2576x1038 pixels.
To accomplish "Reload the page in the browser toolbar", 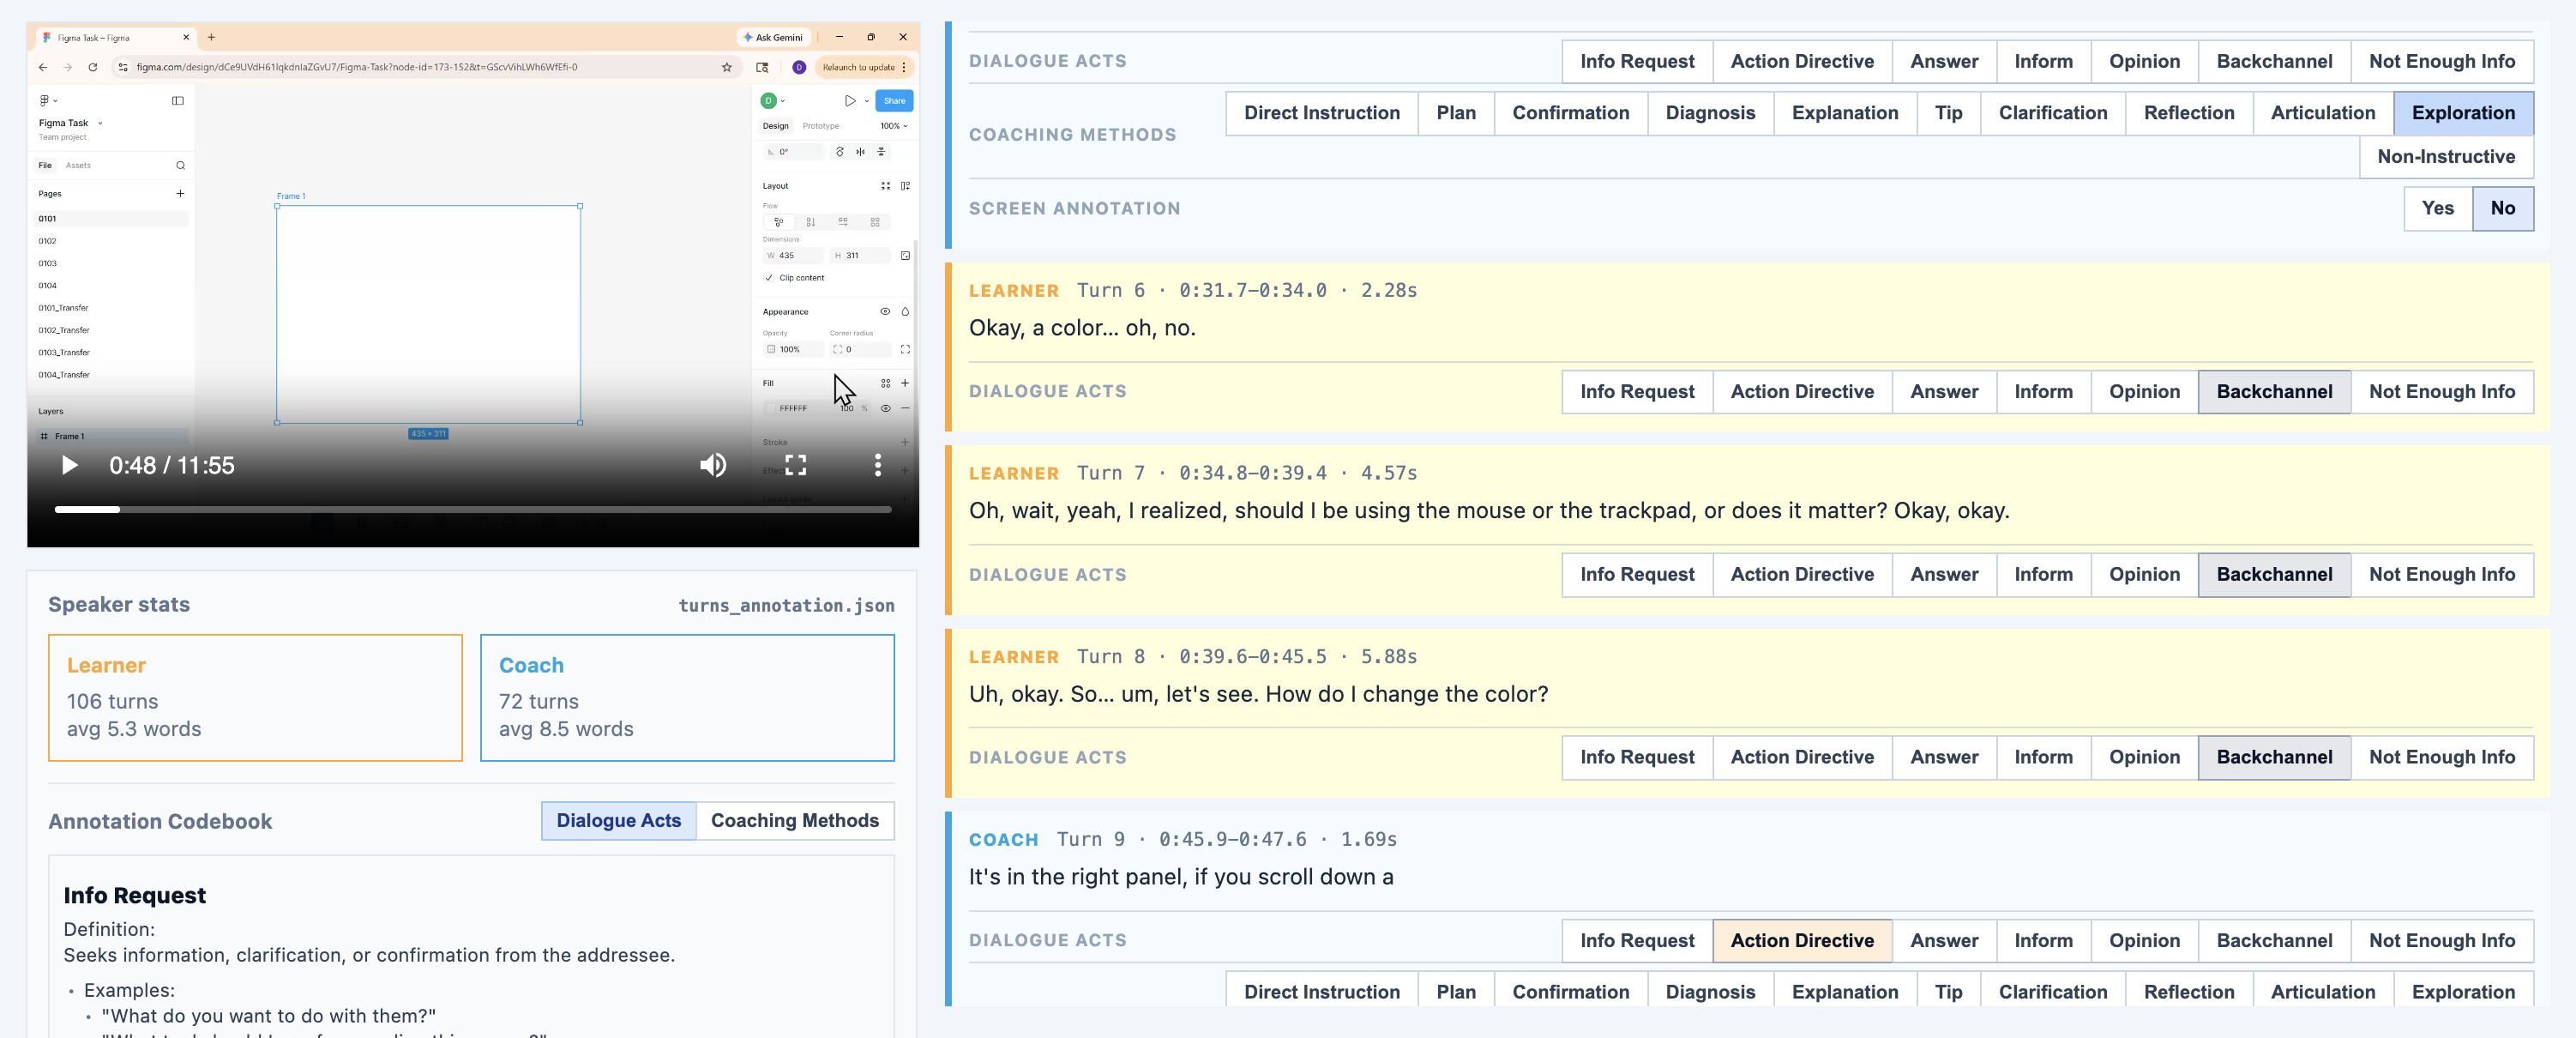I will 93,67.
